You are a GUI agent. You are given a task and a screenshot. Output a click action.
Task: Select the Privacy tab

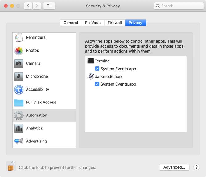[136, 23]
